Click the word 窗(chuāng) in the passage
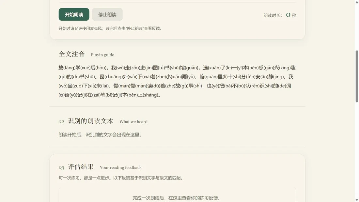The height and width of the screenshot is (202, 359). pyautogui.click(x=111, y=77)
